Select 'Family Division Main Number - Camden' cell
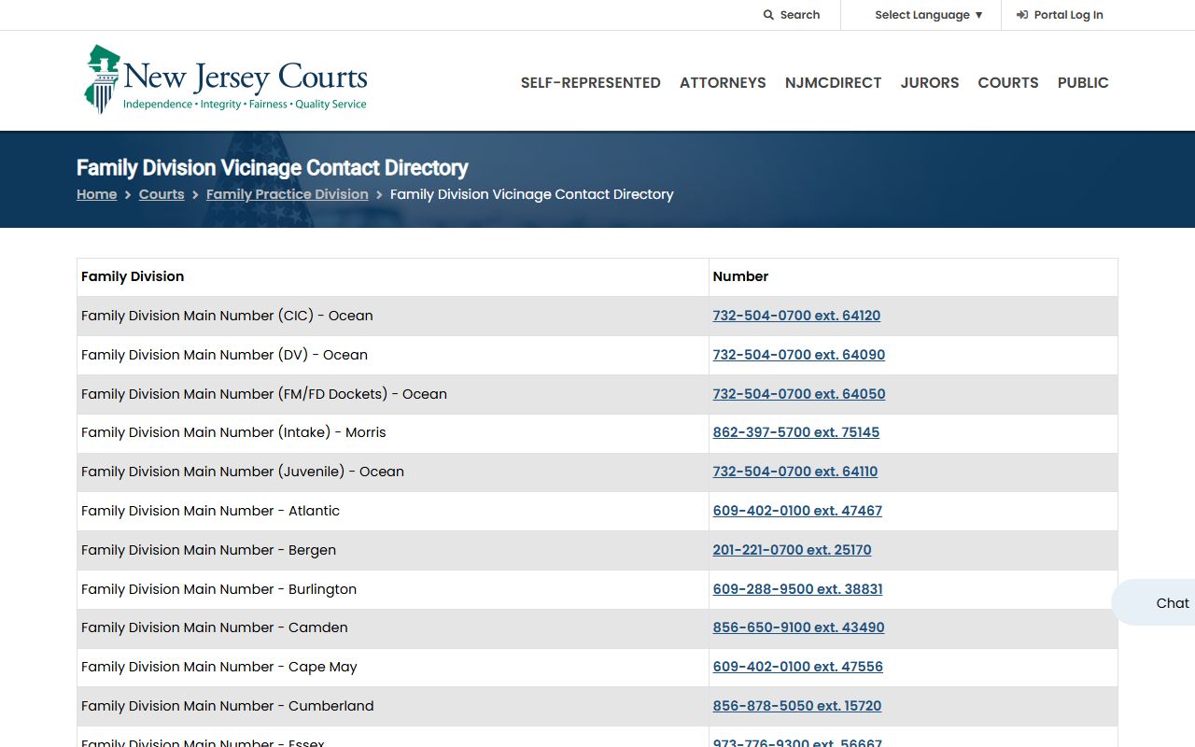 393,628
